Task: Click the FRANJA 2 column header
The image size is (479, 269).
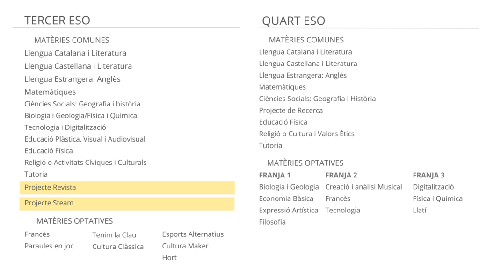Action: (x=341, y=175)
